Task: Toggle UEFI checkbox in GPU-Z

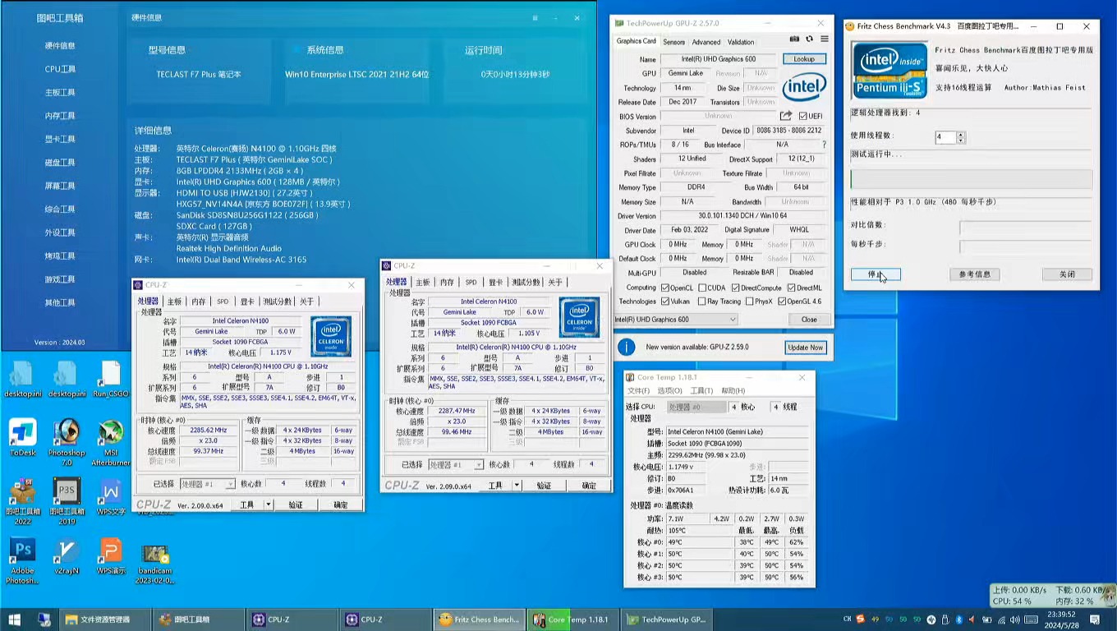Action: tap(802, 117)
